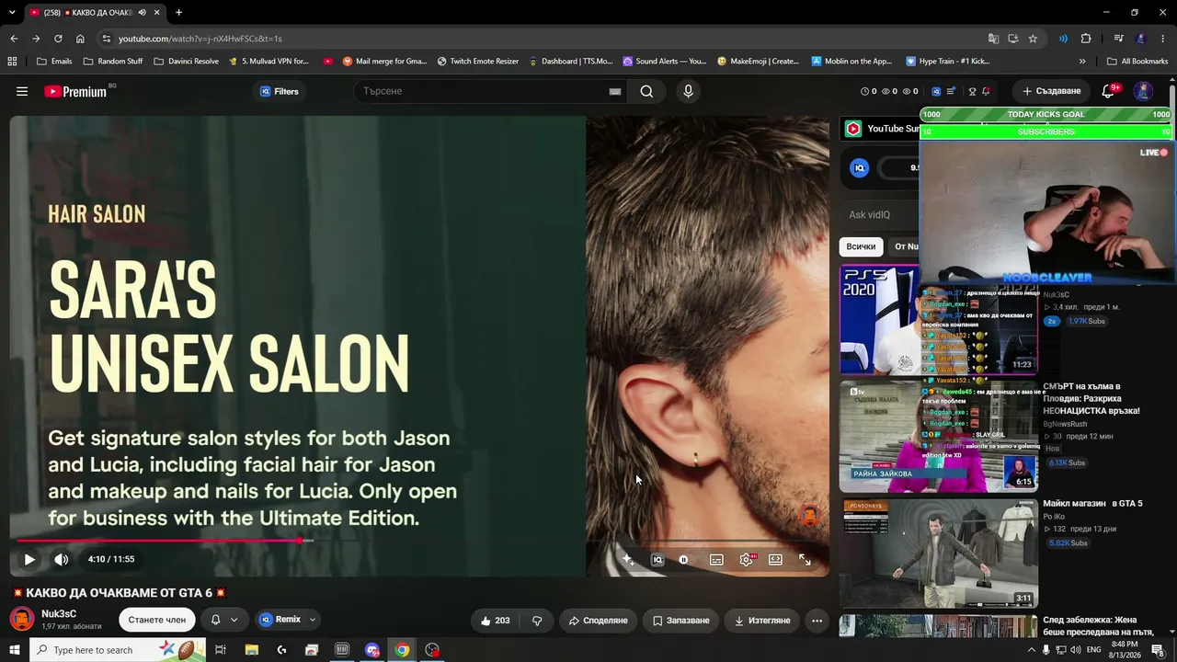Viewport: 1177px width, 662px height.
Task: Click the sparkle AI icon in player
Action: 628,559
